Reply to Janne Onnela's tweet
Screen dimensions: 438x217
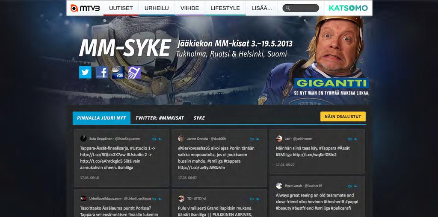[257, 139]
